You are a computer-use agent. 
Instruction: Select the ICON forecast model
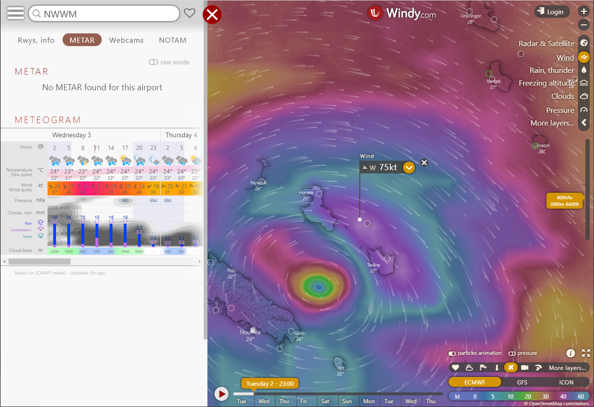[x=567, y=383]
